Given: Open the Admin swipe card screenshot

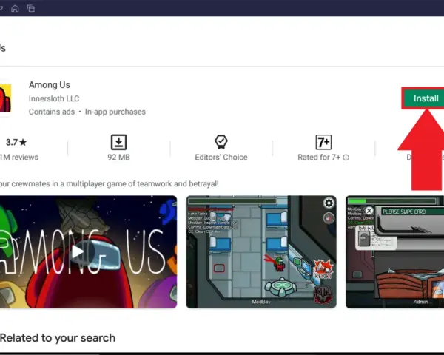Looking at the screenshot, I should (394, 251).
